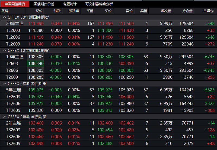Click TL2609 volume 7709
This screenshot has width=217, height=150.
coord(168,44)
